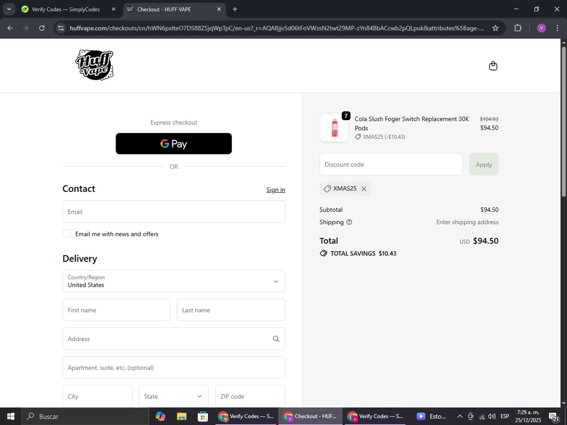
Task: Click the Sign in link
Action: [276, 190]
